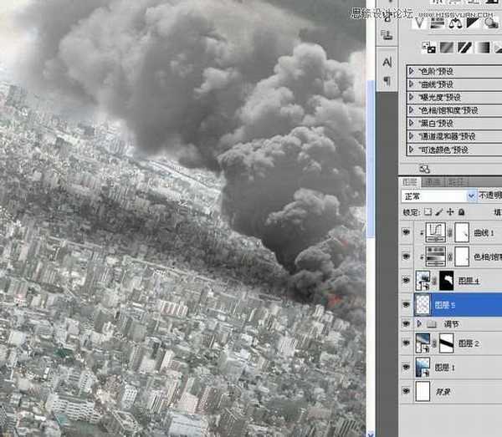This screenshot has width=502, height=437.
Task: Hide the 调节 layer group
Action: pyautogui.click(x=407, y=324)
